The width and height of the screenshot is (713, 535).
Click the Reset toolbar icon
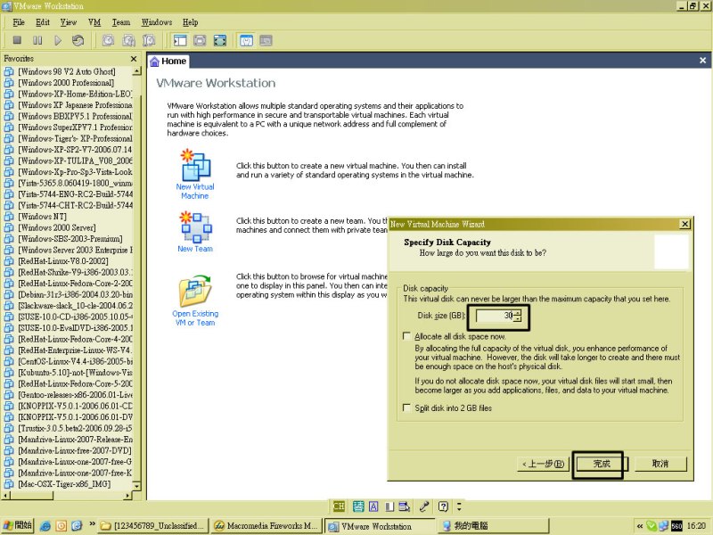[78, 40]
